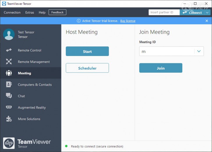Screen dimensions: 212x152
Task: Open More Solutions section
Action: point(31,119)
